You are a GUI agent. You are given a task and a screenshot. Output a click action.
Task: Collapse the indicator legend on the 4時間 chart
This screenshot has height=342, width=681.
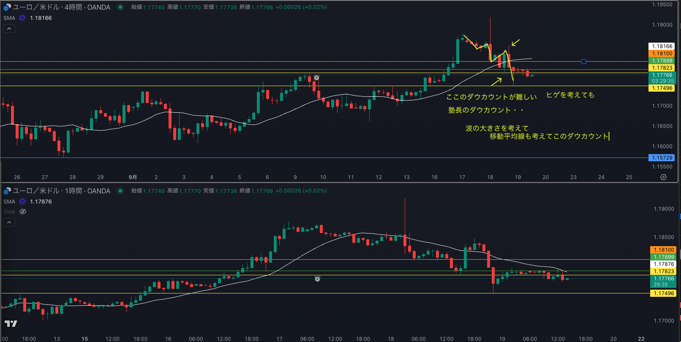click(x=9, y=29)
